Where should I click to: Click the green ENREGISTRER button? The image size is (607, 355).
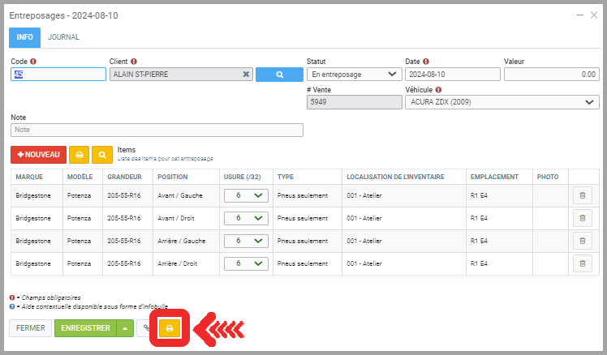pos(85,328)
